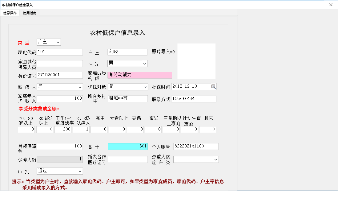
Task: Click the 联系方式 field showing 156***444
Action: 194,98
